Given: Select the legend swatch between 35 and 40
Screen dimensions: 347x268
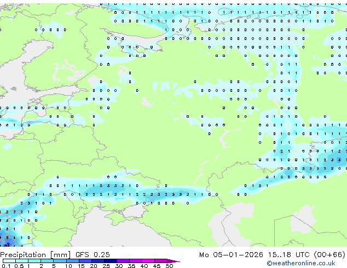Looking at the screenshot, I should (x=136, y=261).
